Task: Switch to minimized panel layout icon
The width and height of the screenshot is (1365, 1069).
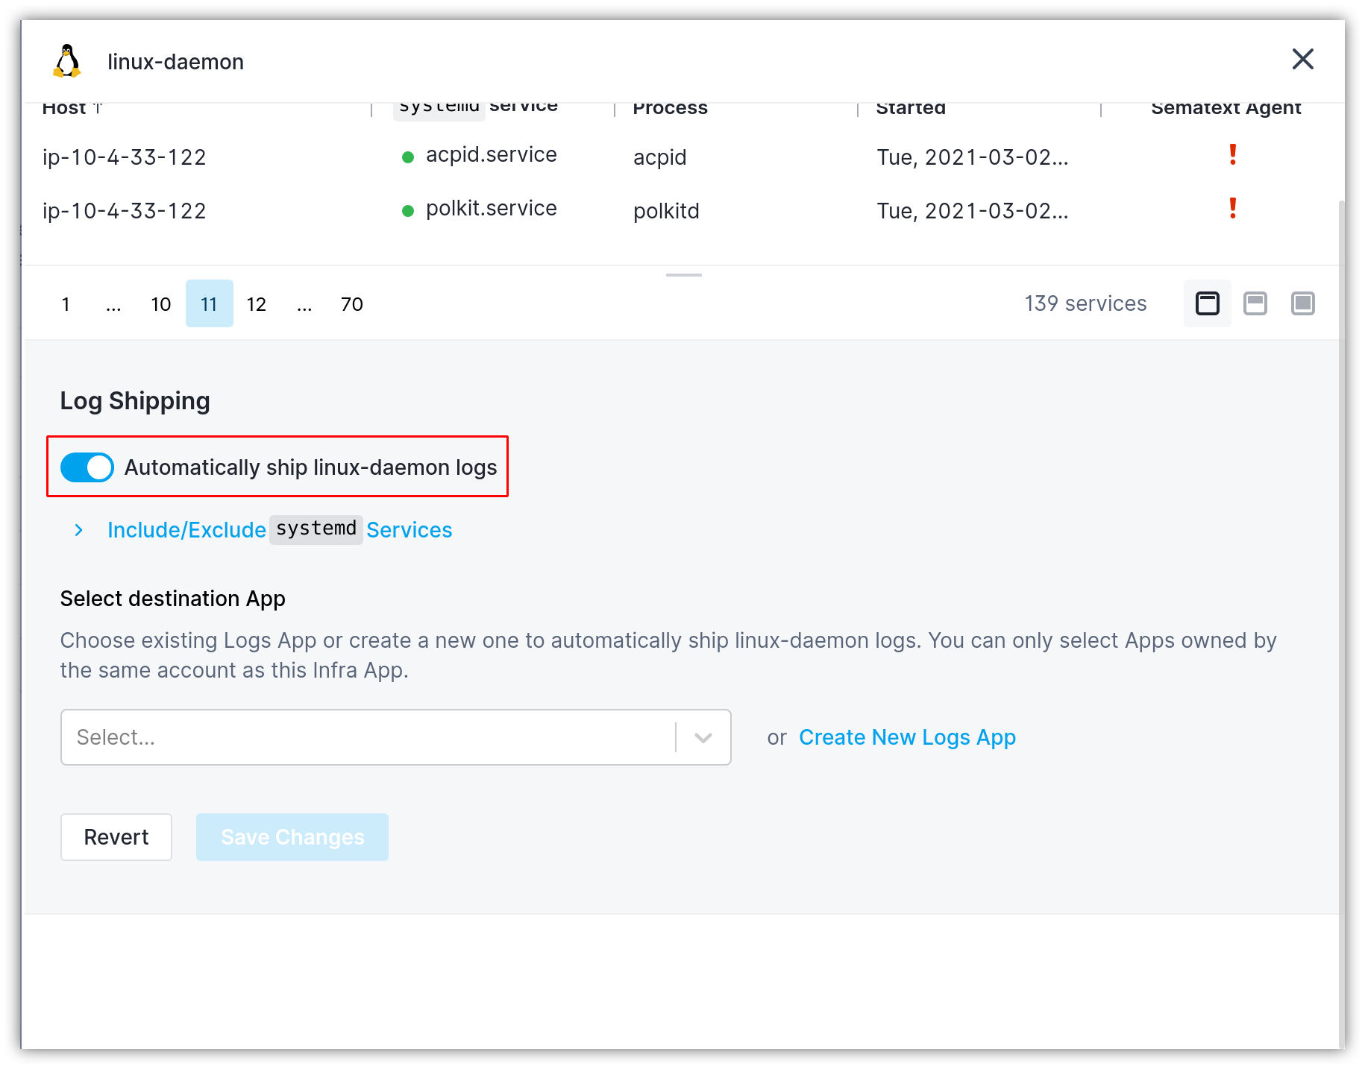Action: (x=1208, y=303)
